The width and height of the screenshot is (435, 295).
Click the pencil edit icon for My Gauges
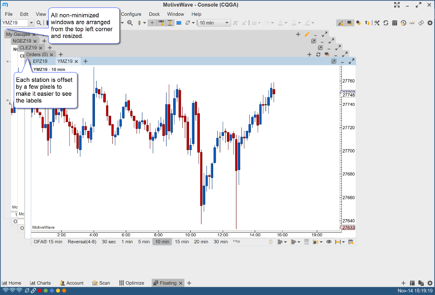[307, 35]
